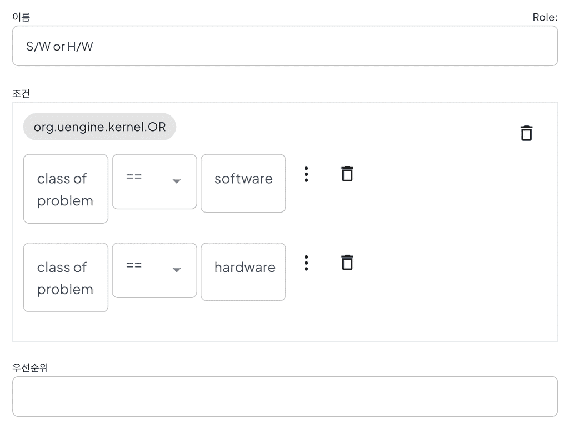Remove the hardware condition row
The image size is (569, 429).
(x=347, y=262)
